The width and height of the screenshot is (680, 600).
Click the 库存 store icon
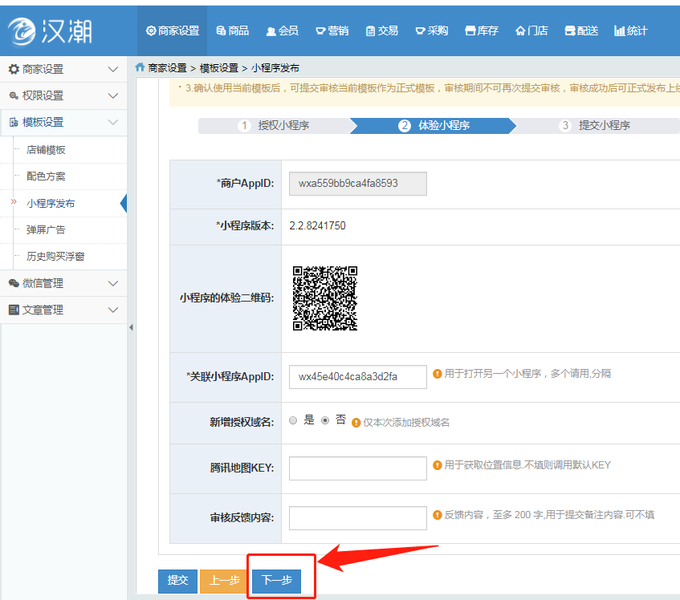(470, 30)
